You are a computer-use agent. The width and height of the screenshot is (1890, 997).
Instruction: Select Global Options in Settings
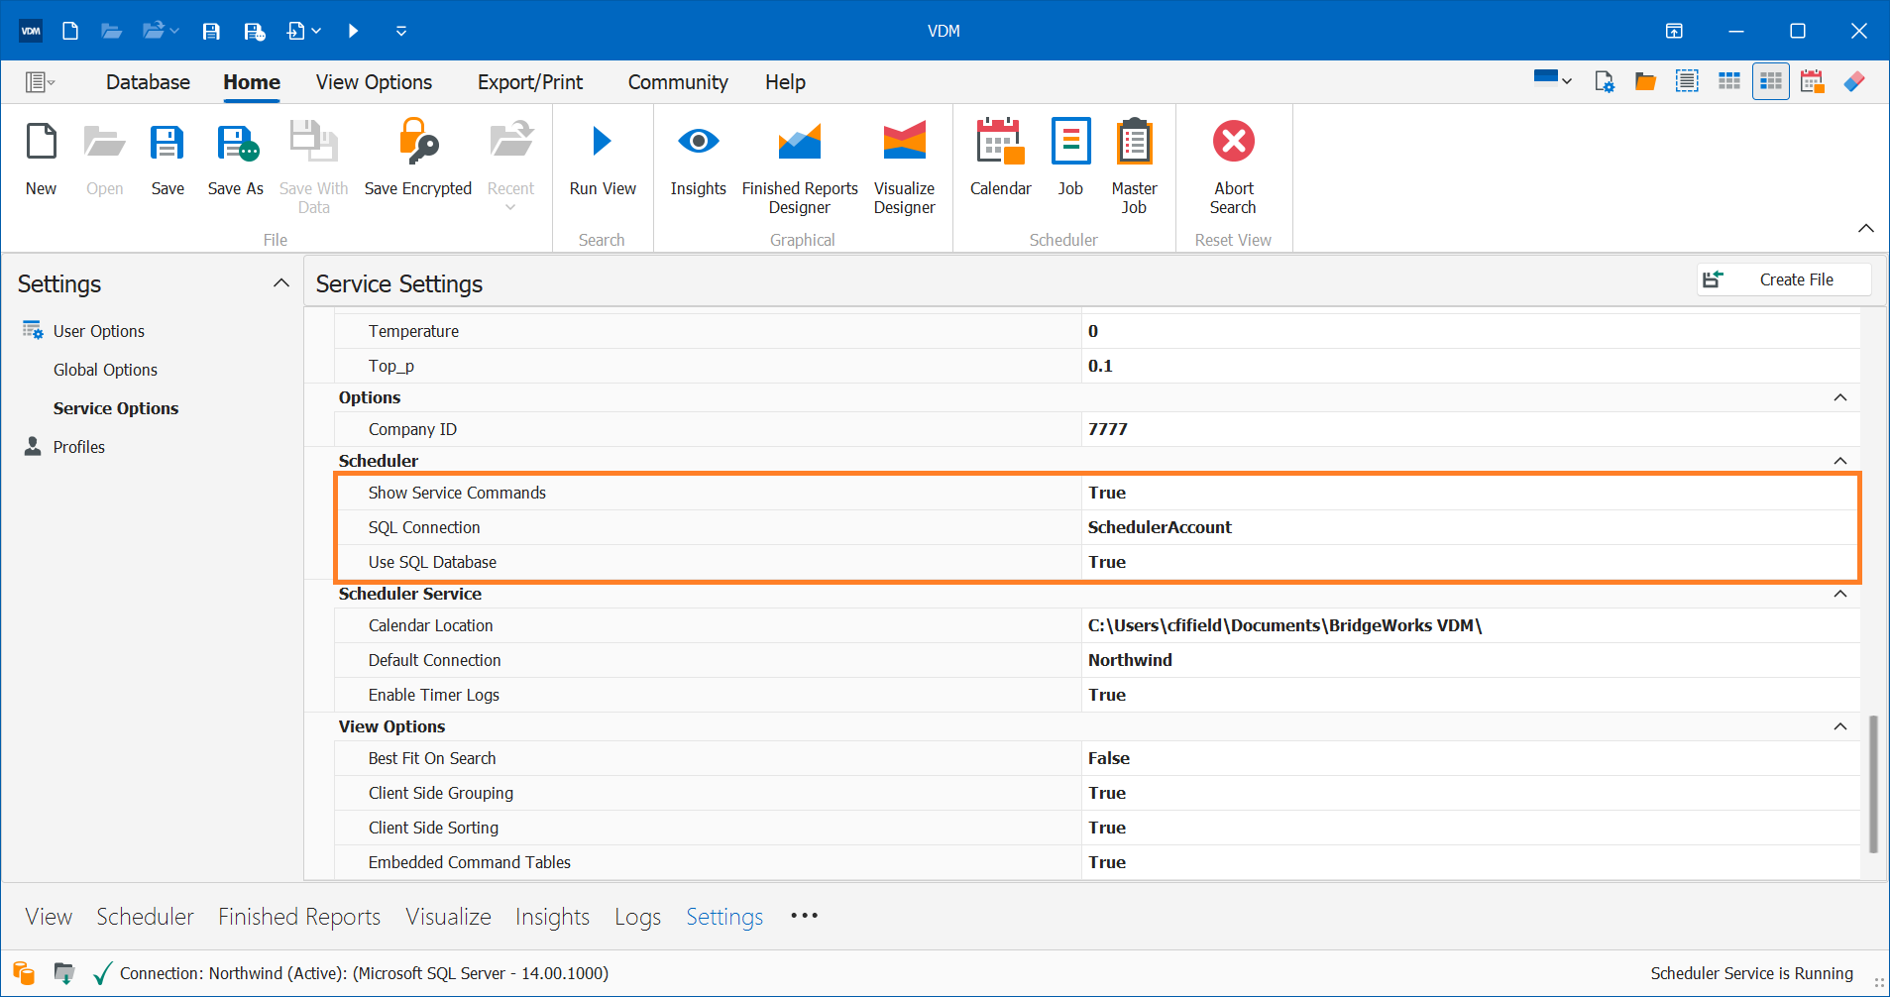tap(105, 370)
